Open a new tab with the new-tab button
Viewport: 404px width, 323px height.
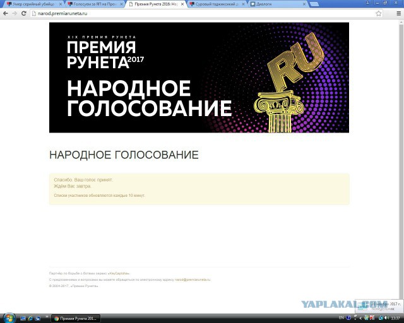(314, 4)
